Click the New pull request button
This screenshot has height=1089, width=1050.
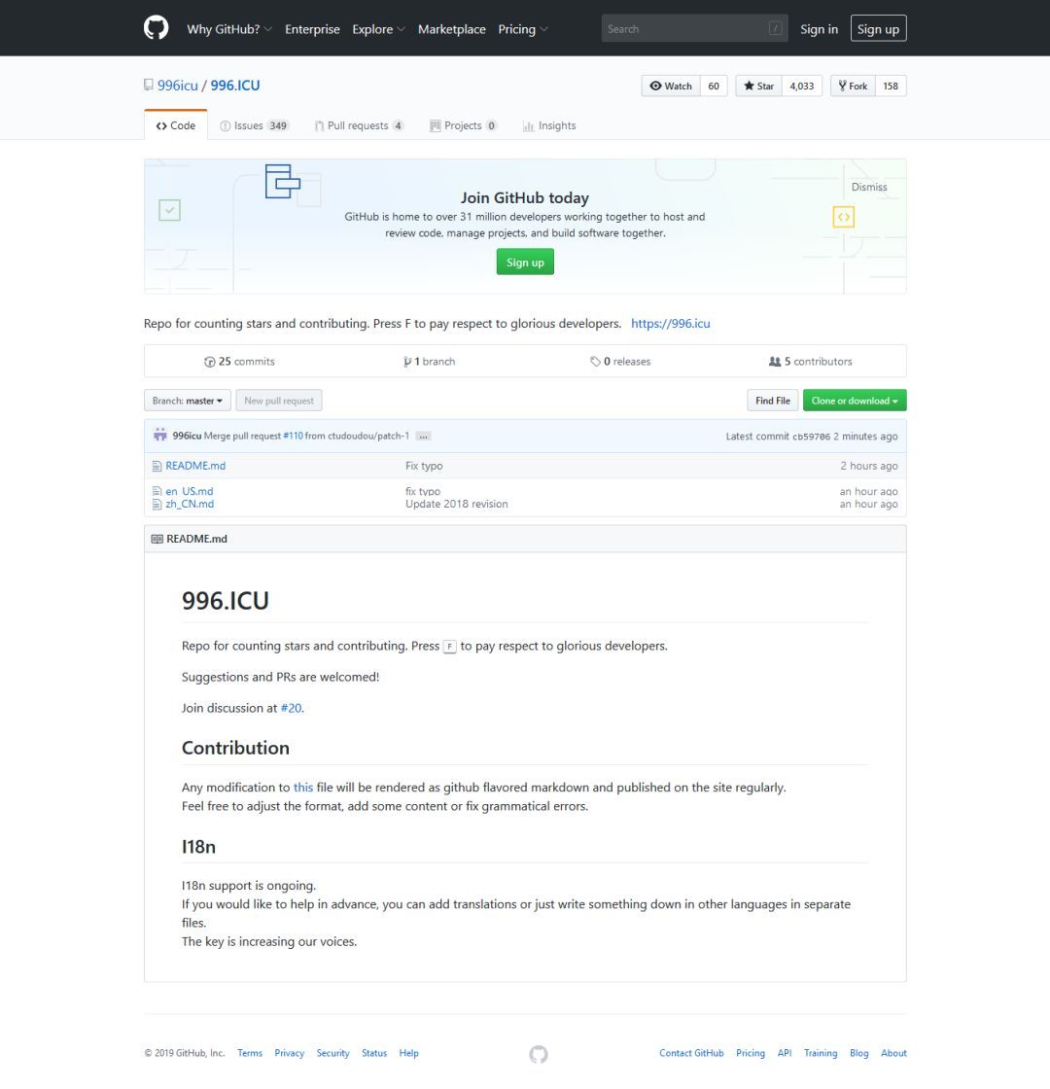coord(278,401)
